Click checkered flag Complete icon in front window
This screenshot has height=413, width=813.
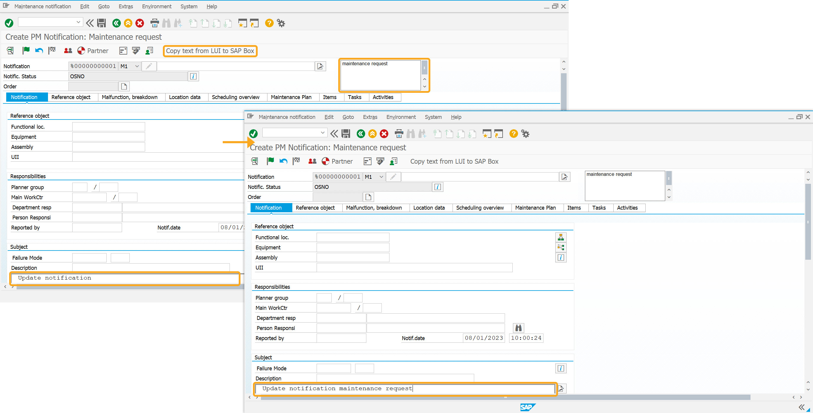tap(296, 161)
